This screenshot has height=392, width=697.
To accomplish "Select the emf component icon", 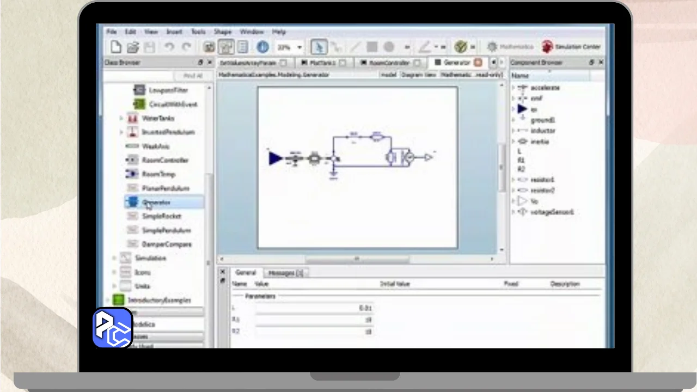I will pyautogui.click(x=522, y=99).
